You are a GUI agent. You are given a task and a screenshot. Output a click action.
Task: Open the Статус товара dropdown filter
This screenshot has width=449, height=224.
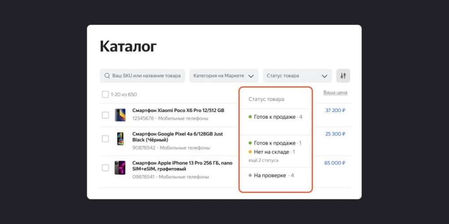(297, 76)
